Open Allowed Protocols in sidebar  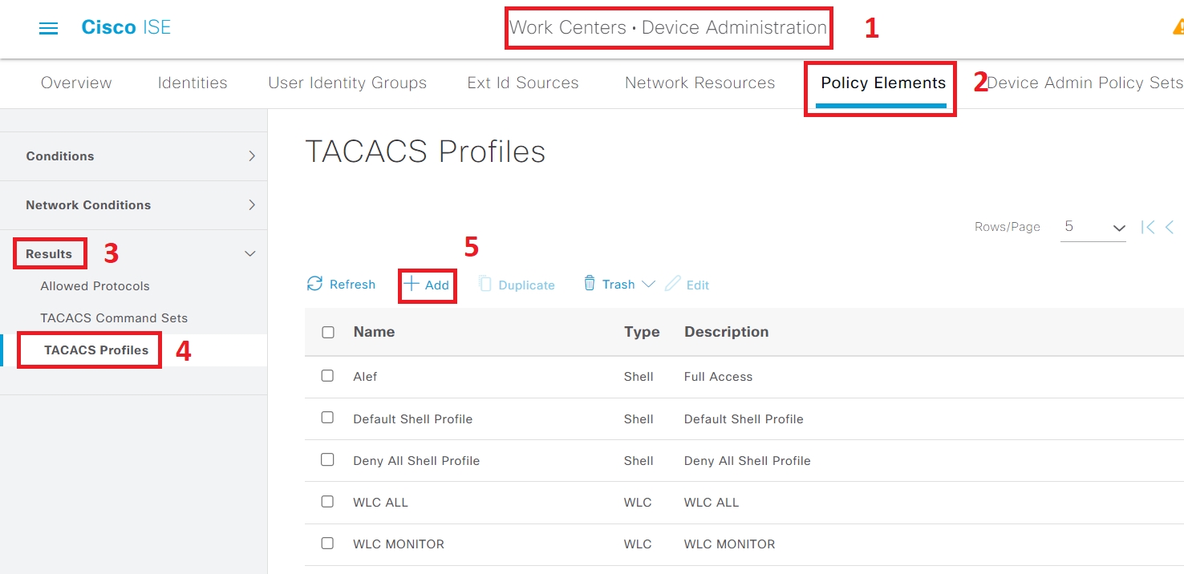point(95,286)
